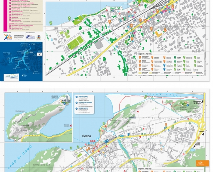The width and height of the screenshot is (213, 172).
Task: Click the orange marker next to yellow L-shaped building
Action: pos(165,30)
